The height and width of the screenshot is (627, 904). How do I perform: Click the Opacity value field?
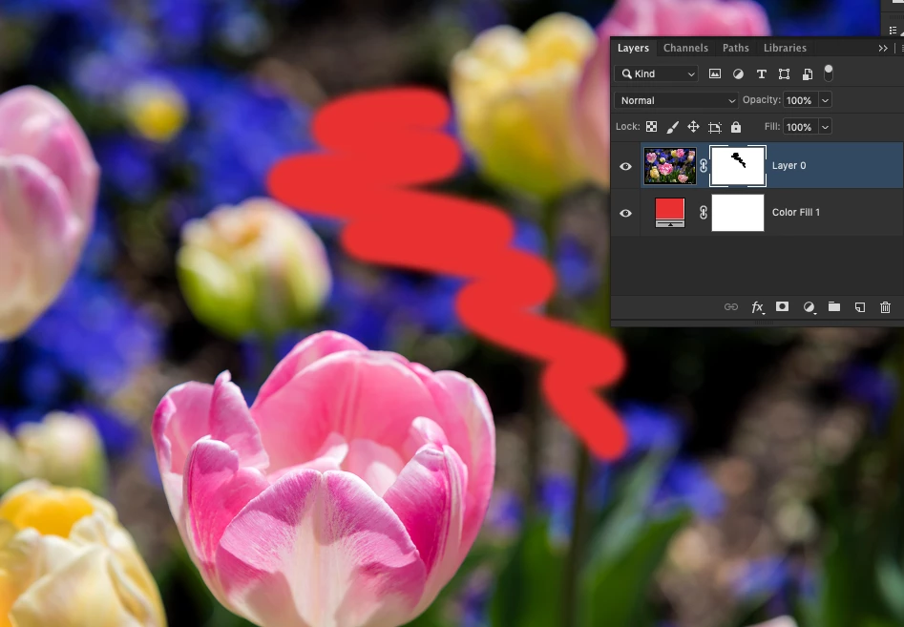800,100
